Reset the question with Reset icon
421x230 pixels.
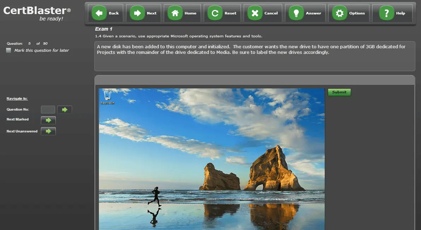click(215, 13)
